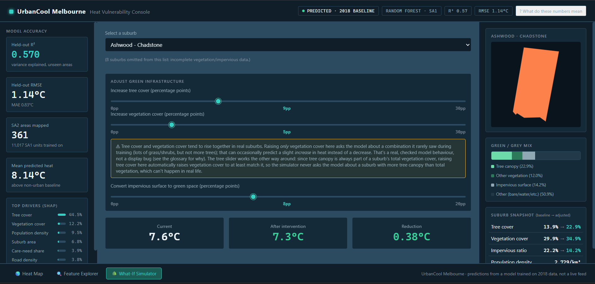Switch to the Feature Explorer tab
Image resolution: width=595 pixels, height=284 pixels.
78,273
